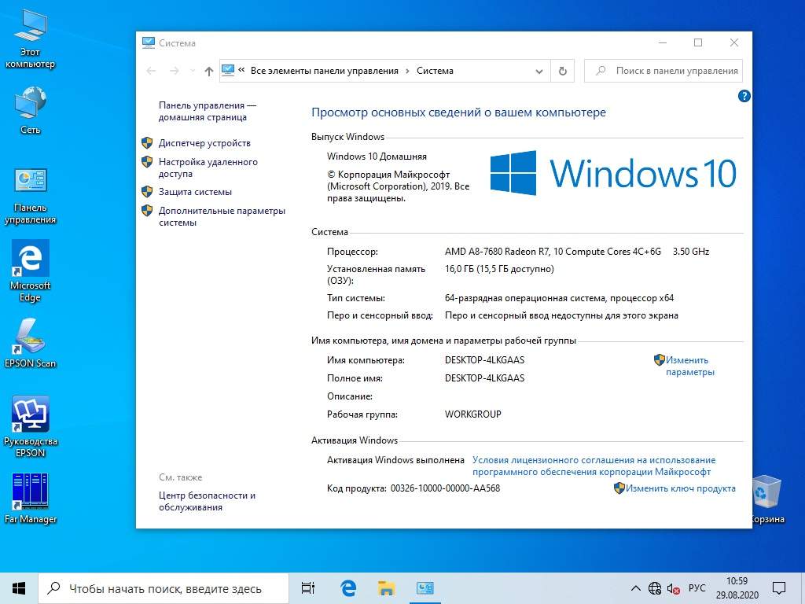Image resolution: width=805 pixels, height=604 pixels.
Task: Select Все элементы панели управления breadcrumb
Action: tap(325, 71)
